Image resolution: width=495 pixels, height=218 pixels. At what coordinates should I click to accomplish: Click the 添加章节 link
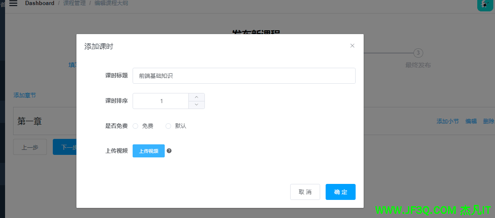24,95
